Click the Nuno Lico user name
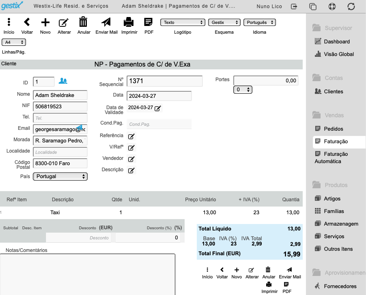The height and width of the screenshot is (295, 366). tap(269, 6)
